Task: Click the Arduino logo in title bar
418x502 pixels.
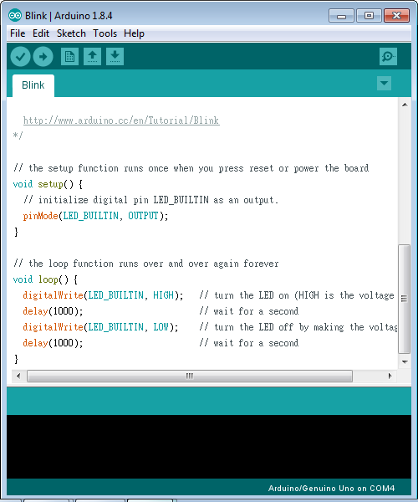Action: (15, 15)
